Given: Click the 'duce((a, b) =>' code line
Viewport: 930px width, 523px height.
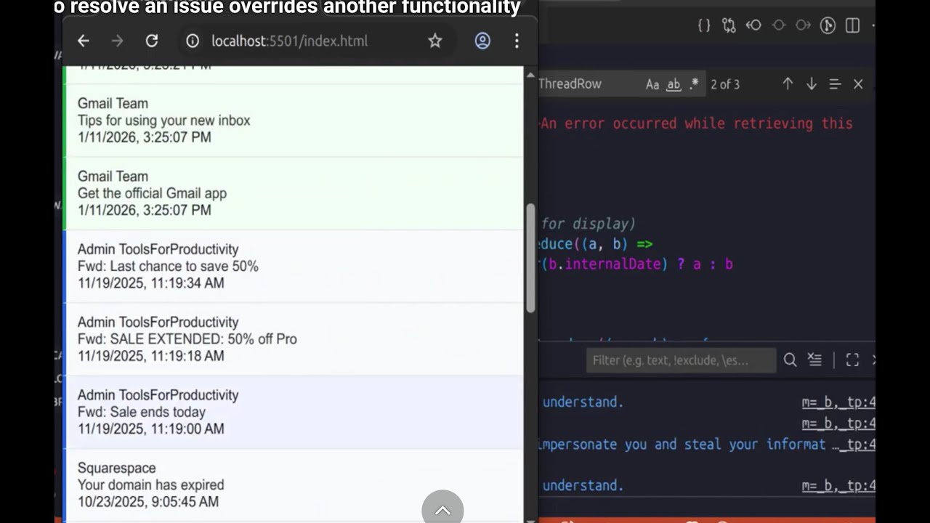Looking at the screenshot, I should [596, 244].
